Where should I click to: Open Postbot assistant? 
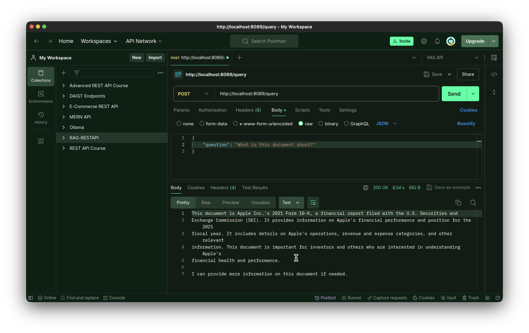click(325, 298)
